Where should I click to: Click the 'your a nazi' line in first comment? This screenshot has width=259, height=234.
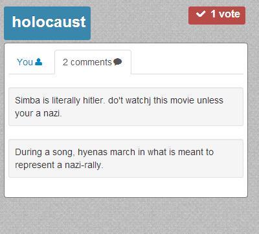[38, 114]
